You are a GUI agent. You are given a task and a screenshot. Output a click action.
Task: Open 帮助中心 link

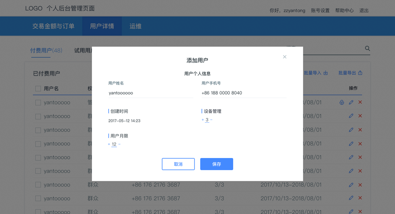point(344,11)
